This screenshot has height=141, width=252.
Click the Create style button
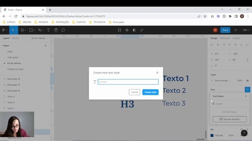[x=150, y=92]
